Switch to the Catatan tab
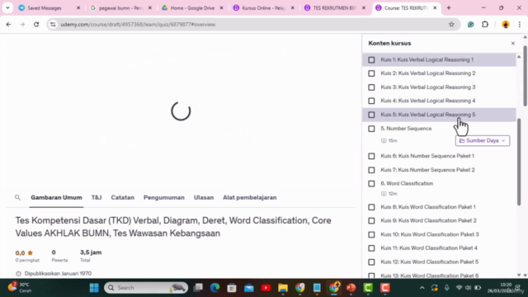Image resolution: width=528 pixels, height=297 pixels. point(123,198)
